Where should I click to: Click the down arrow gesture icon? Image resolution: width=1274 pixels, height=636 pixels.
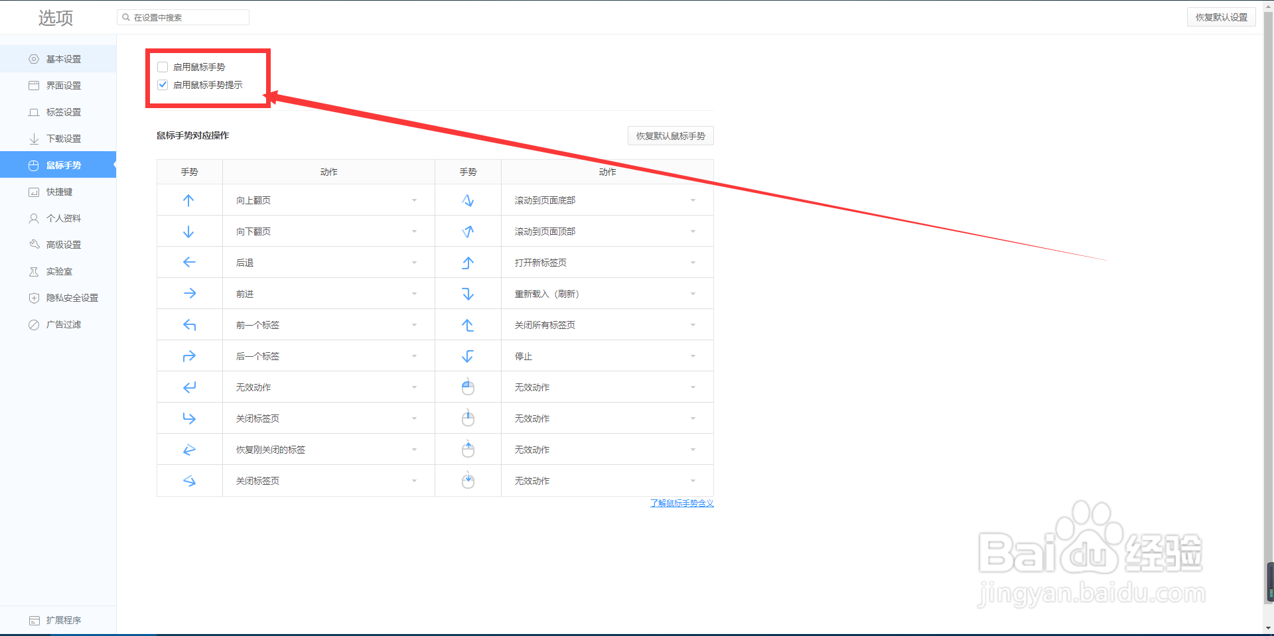188,231
